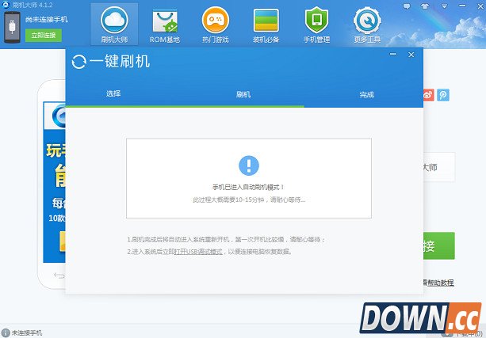Close the 一键刷机 dialog
This screenshot has width=486, height=338.
[411, 55]
